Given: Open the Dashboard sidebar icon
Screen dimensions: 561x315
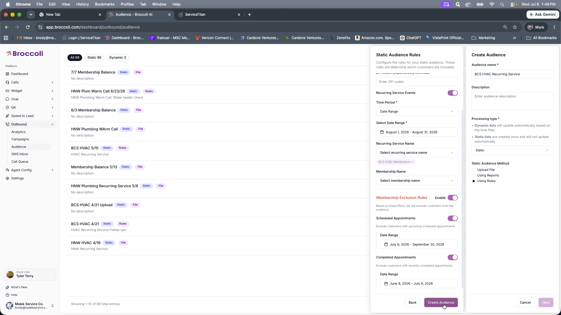Looking at the screenshot, I should 7,74.
